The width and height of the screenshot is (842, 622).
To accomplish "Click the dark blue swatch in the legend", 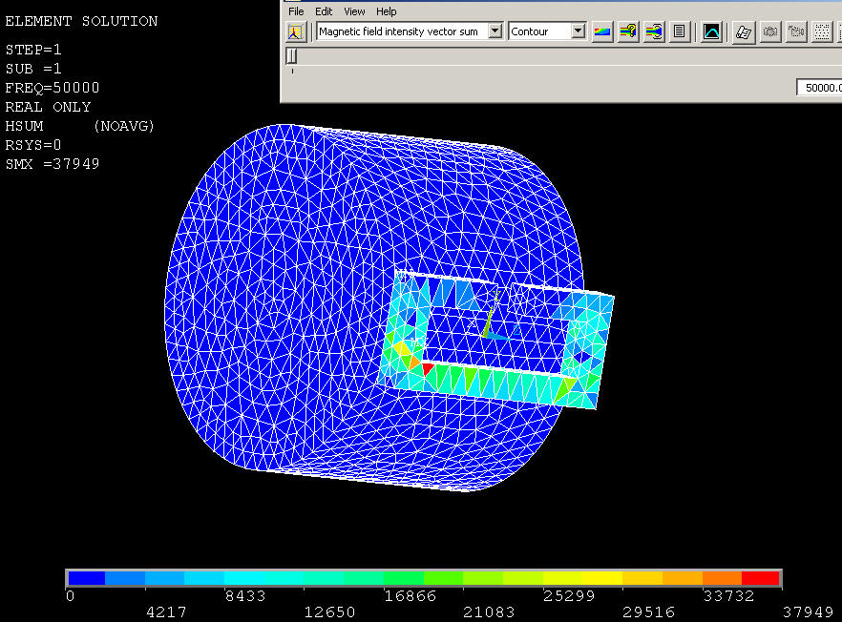I will coord(86,578).
